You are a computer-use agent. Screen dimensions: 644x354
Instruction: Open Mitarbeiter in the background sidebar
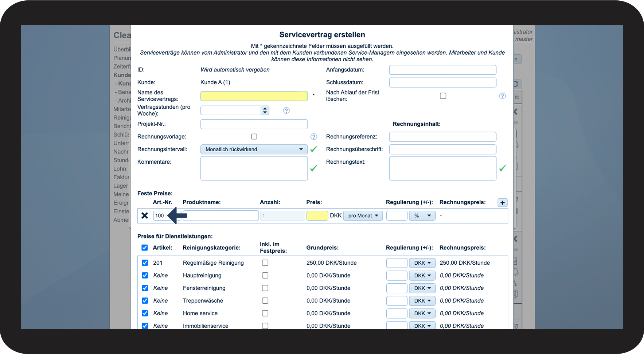coord(122,109)
